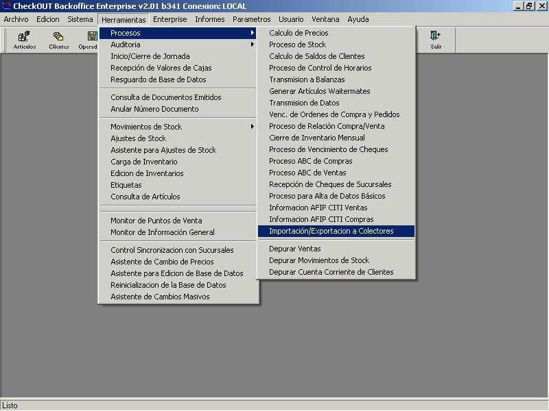Image resolution: width=549 pixels, height=411 pixels.
Task: Open Transmision de Datos
Action: click(x=336, y=103)
